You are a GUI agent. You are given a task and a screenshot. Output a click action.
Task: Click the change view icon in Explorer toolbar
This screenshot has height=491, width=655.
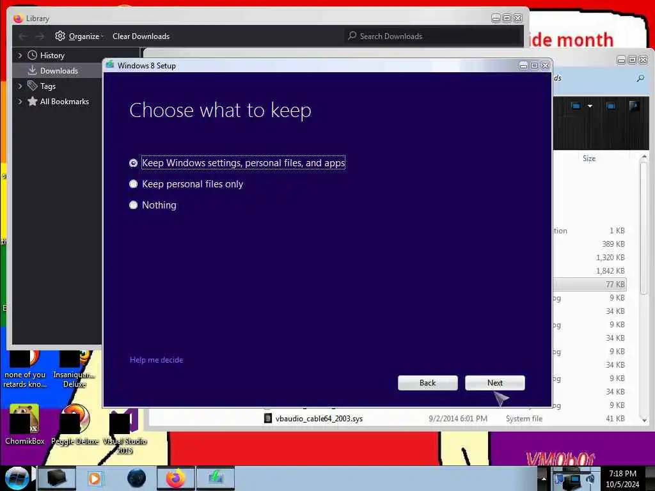576,106
